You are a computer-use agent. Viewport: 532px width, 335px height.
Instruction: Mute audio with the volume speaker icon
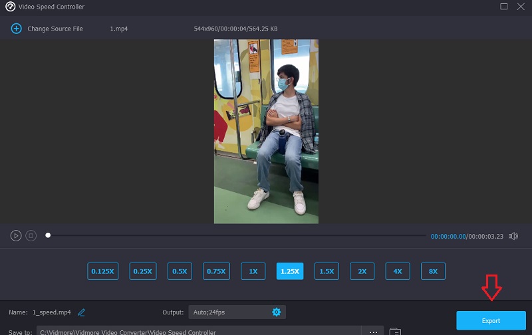515,236
